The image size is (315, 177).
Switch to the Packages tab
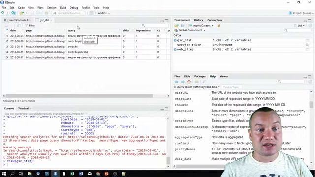(200, 76)
